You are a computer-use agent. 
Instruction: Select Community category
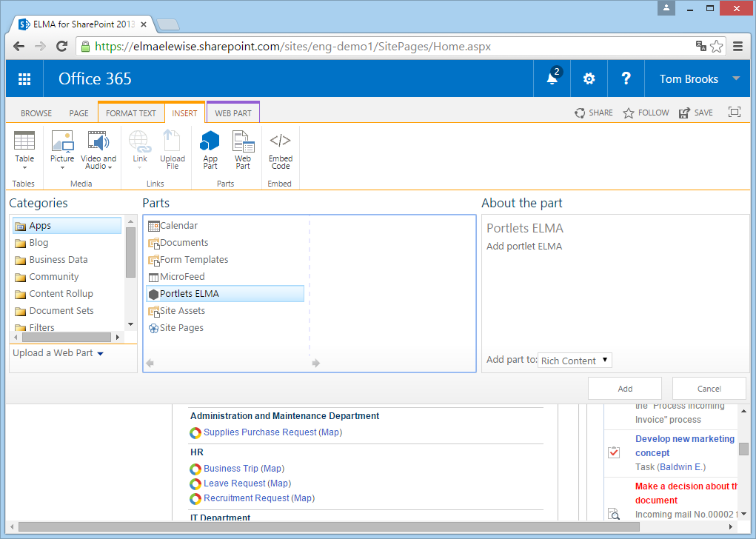pyautogui.click(x=53, y=277)
